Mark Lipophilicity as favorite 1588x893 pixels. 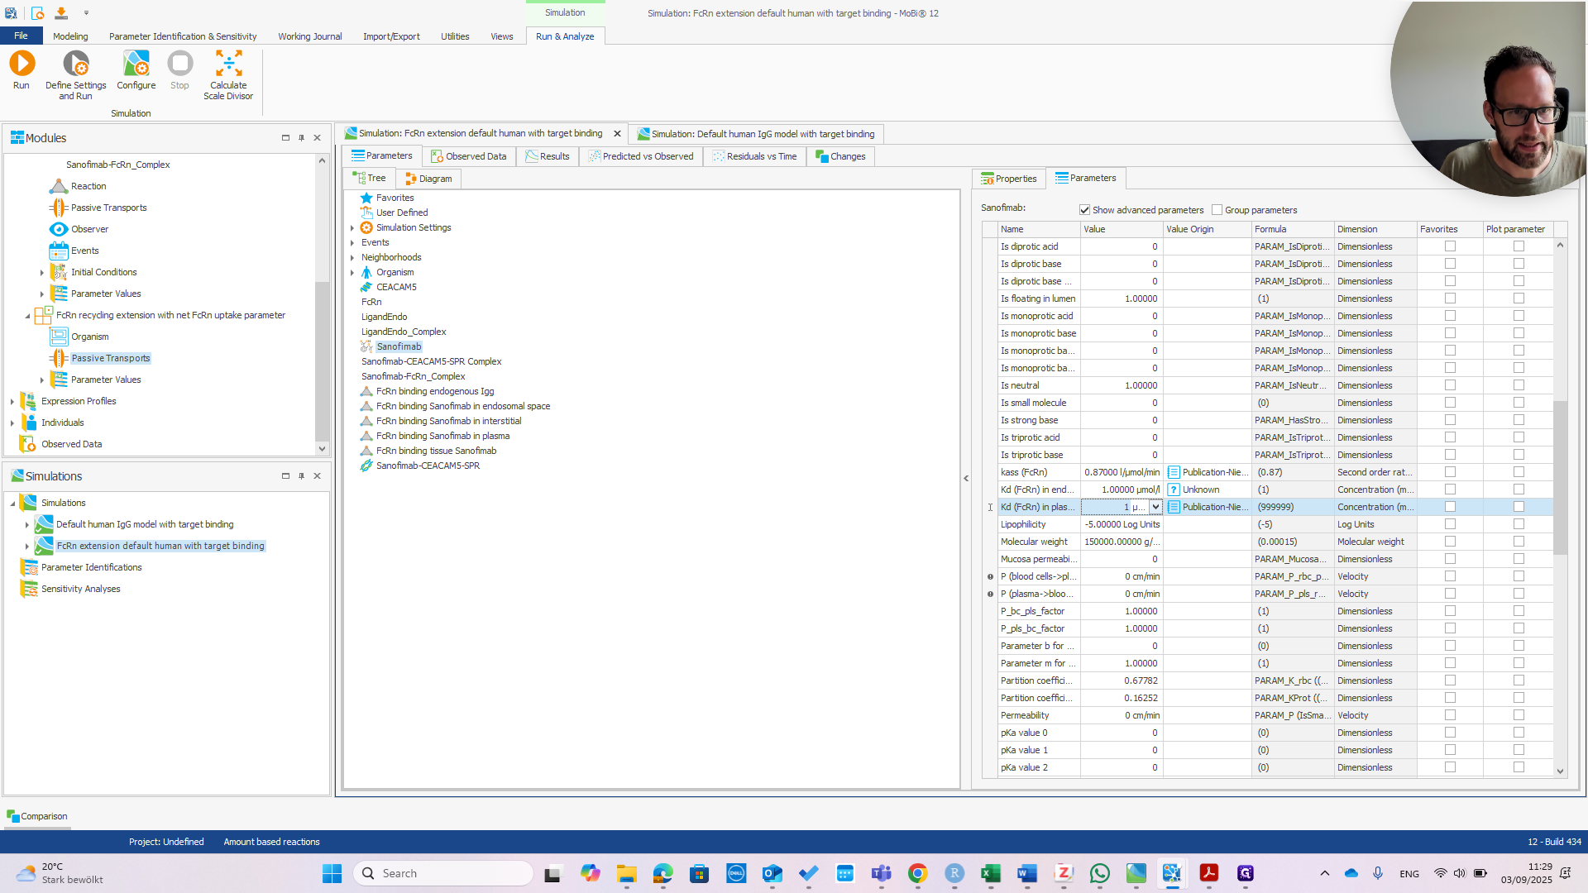1449,524
